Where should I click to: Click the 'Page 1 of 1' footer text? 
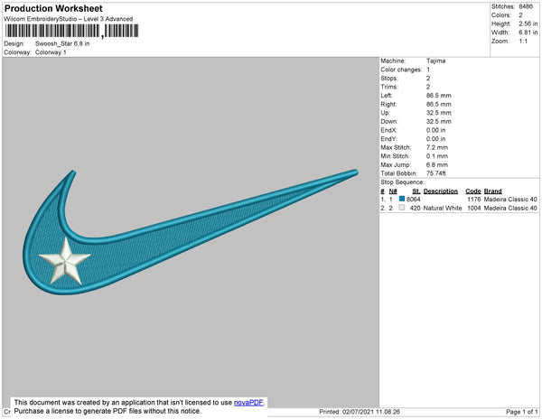coord(522,412)
